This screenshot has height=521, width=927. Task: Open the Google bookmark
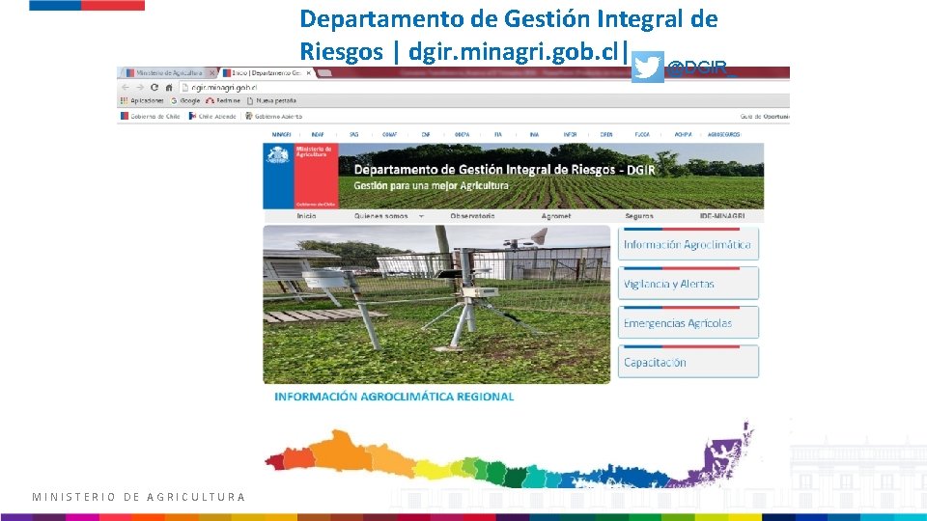tap(185, 101)
